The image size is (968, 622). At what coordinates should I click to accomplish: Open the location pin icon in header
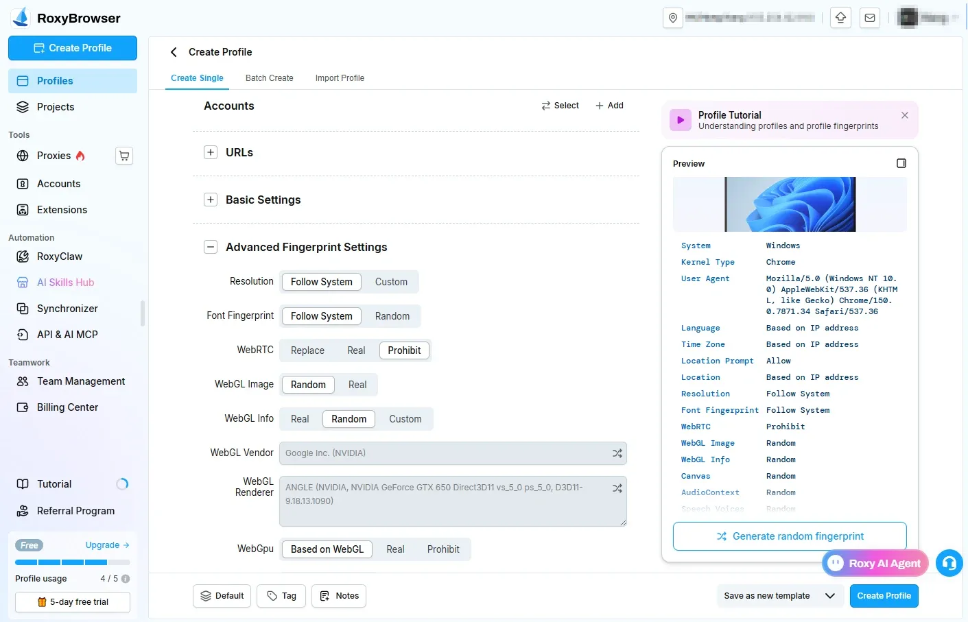point(673,18)
